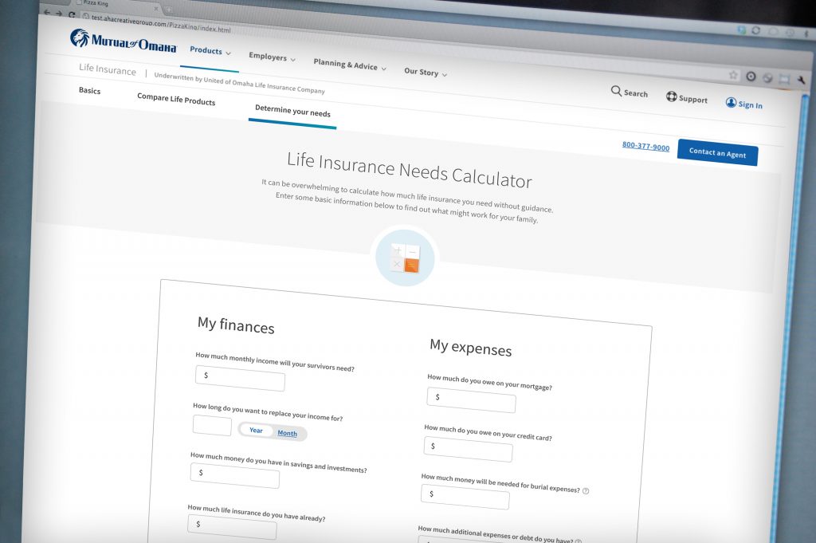Open the Our Story dropdown
Image resolution: width=816 pixels, height=543 pixels.
(x=425, y=72)
